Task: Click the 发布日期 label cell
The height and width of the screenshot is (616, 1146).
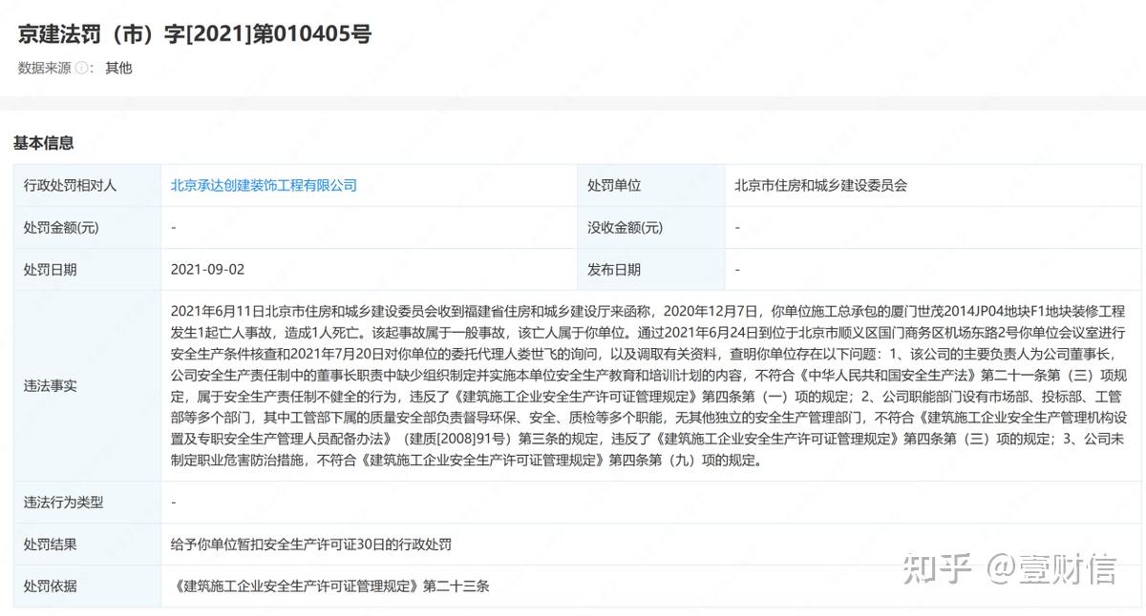Action: tap(614, 269)
